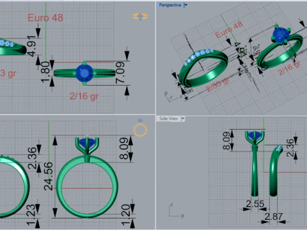Select the solitaire ring band in front viewport
Viewport: 307px width, 230px height.
tap(87, 187)
